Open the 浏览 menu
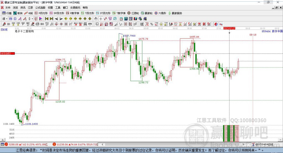The image size is (283, 153). [15, 7]
